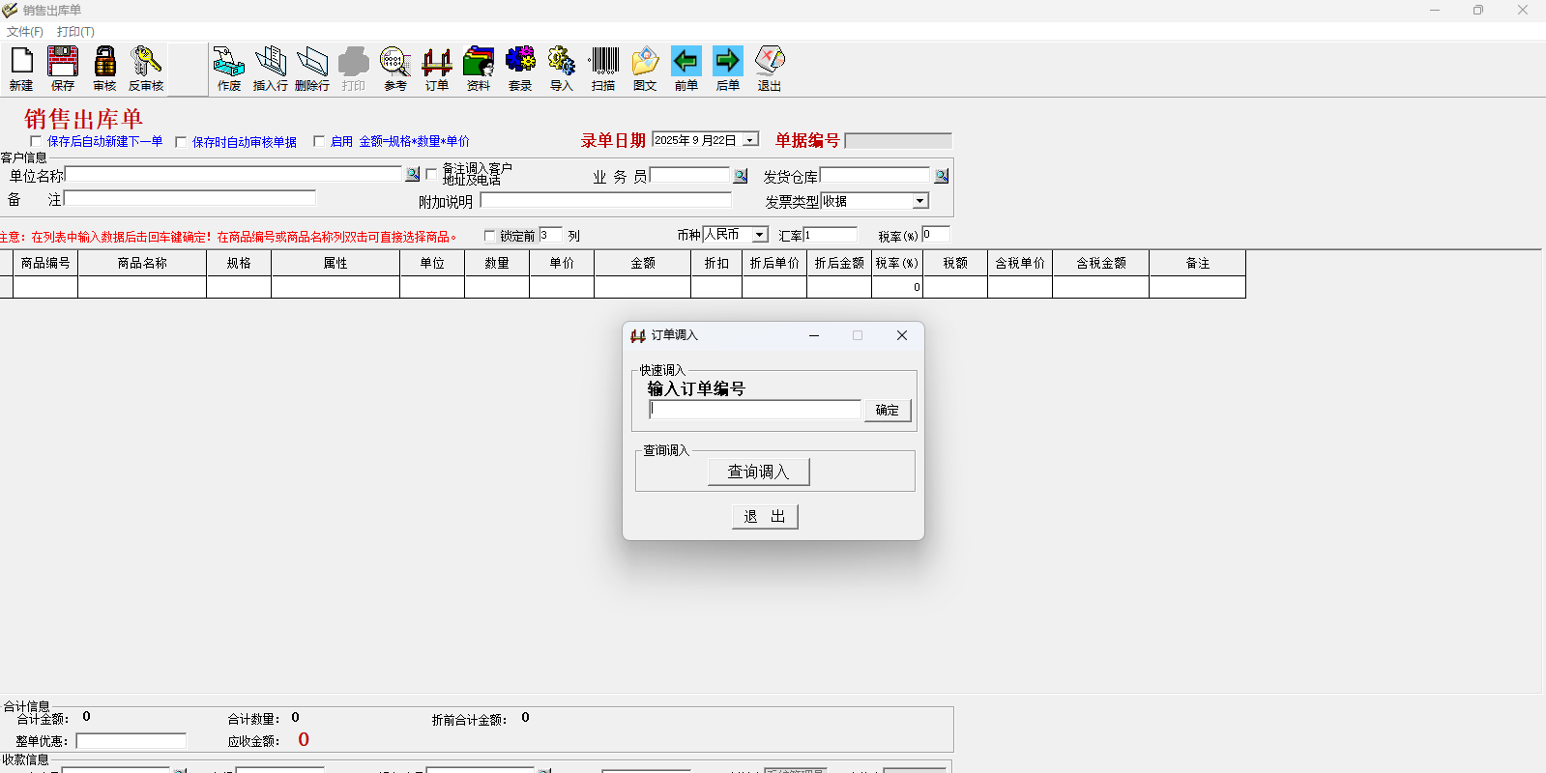The width and height of the screenshot is (1546, 773).
Task: Click the 输入订单编号 text field
Action: coord(754,410)
